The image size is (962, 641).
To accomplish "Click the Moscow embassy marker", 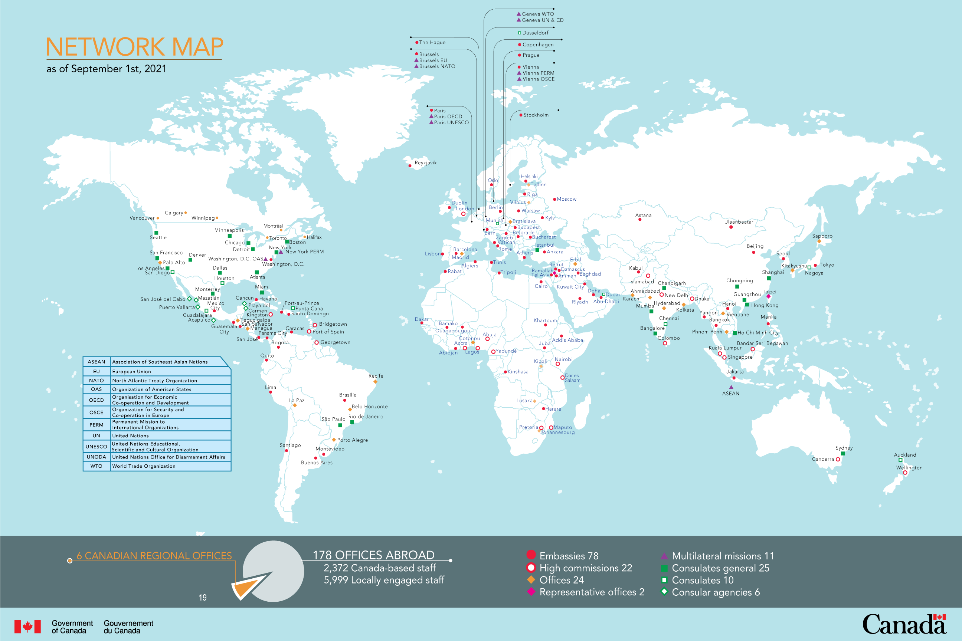I will (554, 200).
